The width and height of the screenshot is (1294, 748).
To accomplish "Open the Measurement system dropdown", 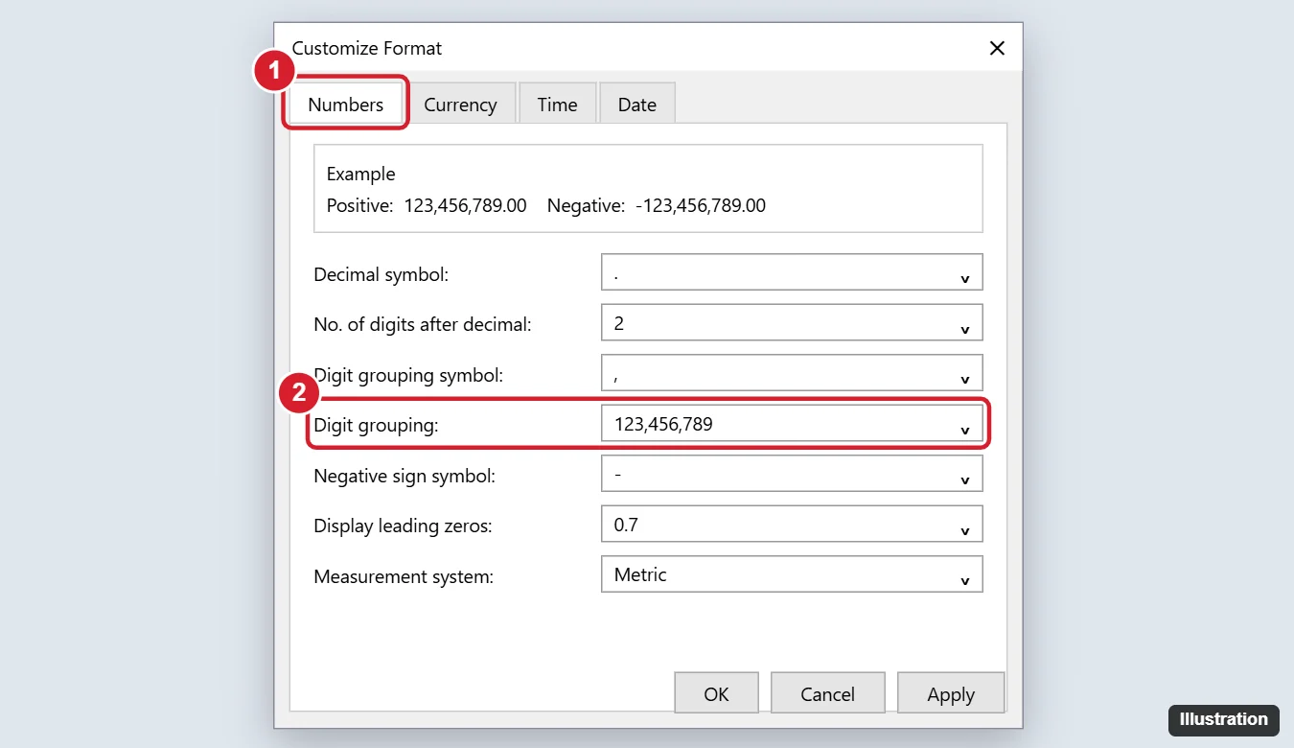I will 792,573.
